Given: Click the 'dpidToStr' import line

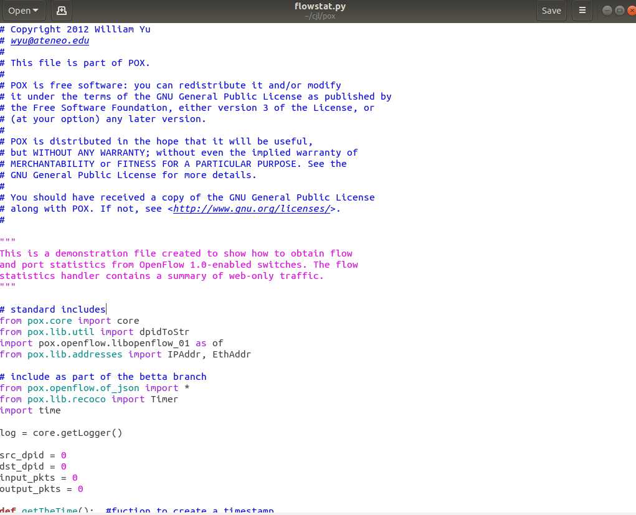Looking at the screenshot, I should coord(95,332).
